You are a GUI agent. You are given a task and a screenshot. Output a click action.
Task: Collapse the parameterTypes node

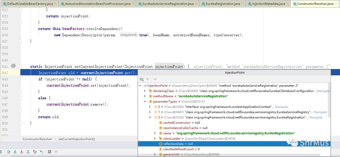pos(144,102)
